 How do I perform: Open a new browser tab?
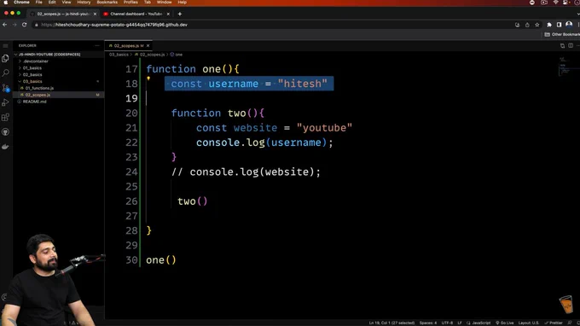(x=180, y=14)
